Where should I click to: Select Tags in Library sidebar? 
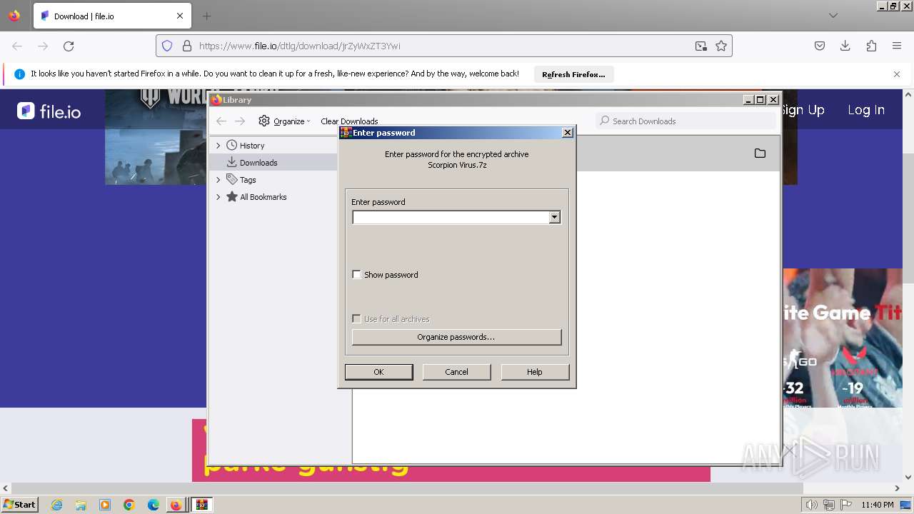248,180
